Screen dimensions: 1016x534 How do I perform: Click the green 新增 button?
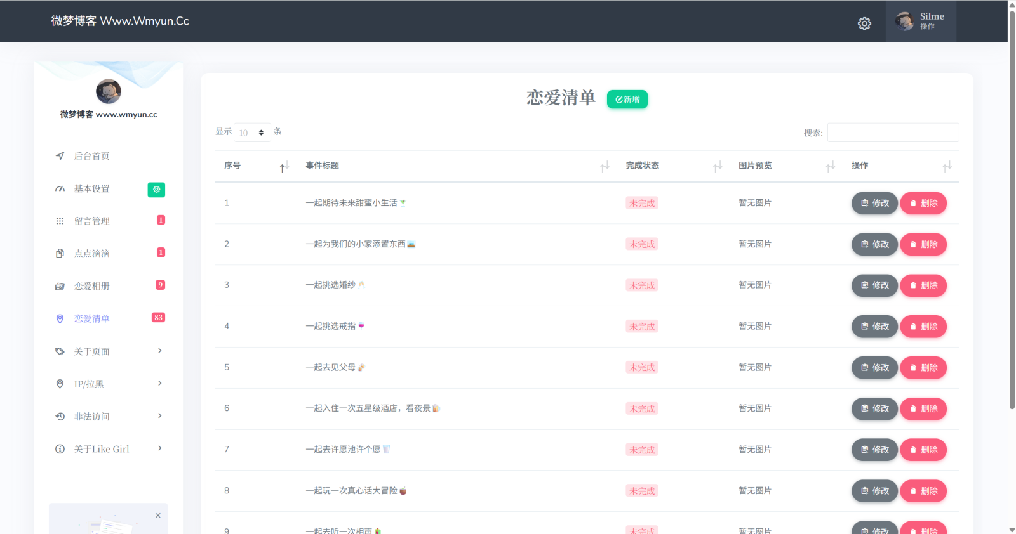(x=627, y=100)
